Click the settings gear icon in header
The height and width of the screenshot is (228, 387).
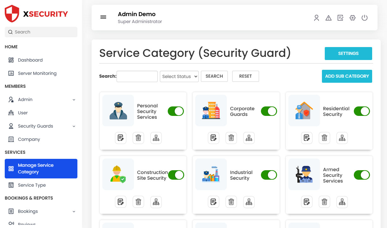pos(353,18)
